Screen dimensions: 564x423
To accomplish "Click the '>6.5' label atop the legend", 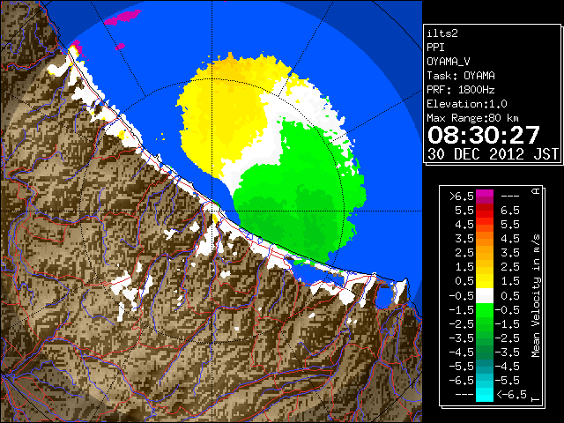I will click(462, 197).
